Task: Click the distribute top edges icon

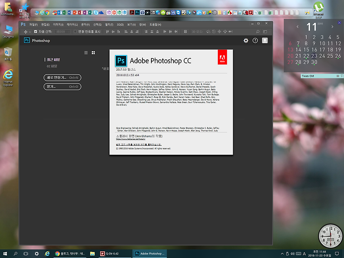Action: click(x=146, y=32)
